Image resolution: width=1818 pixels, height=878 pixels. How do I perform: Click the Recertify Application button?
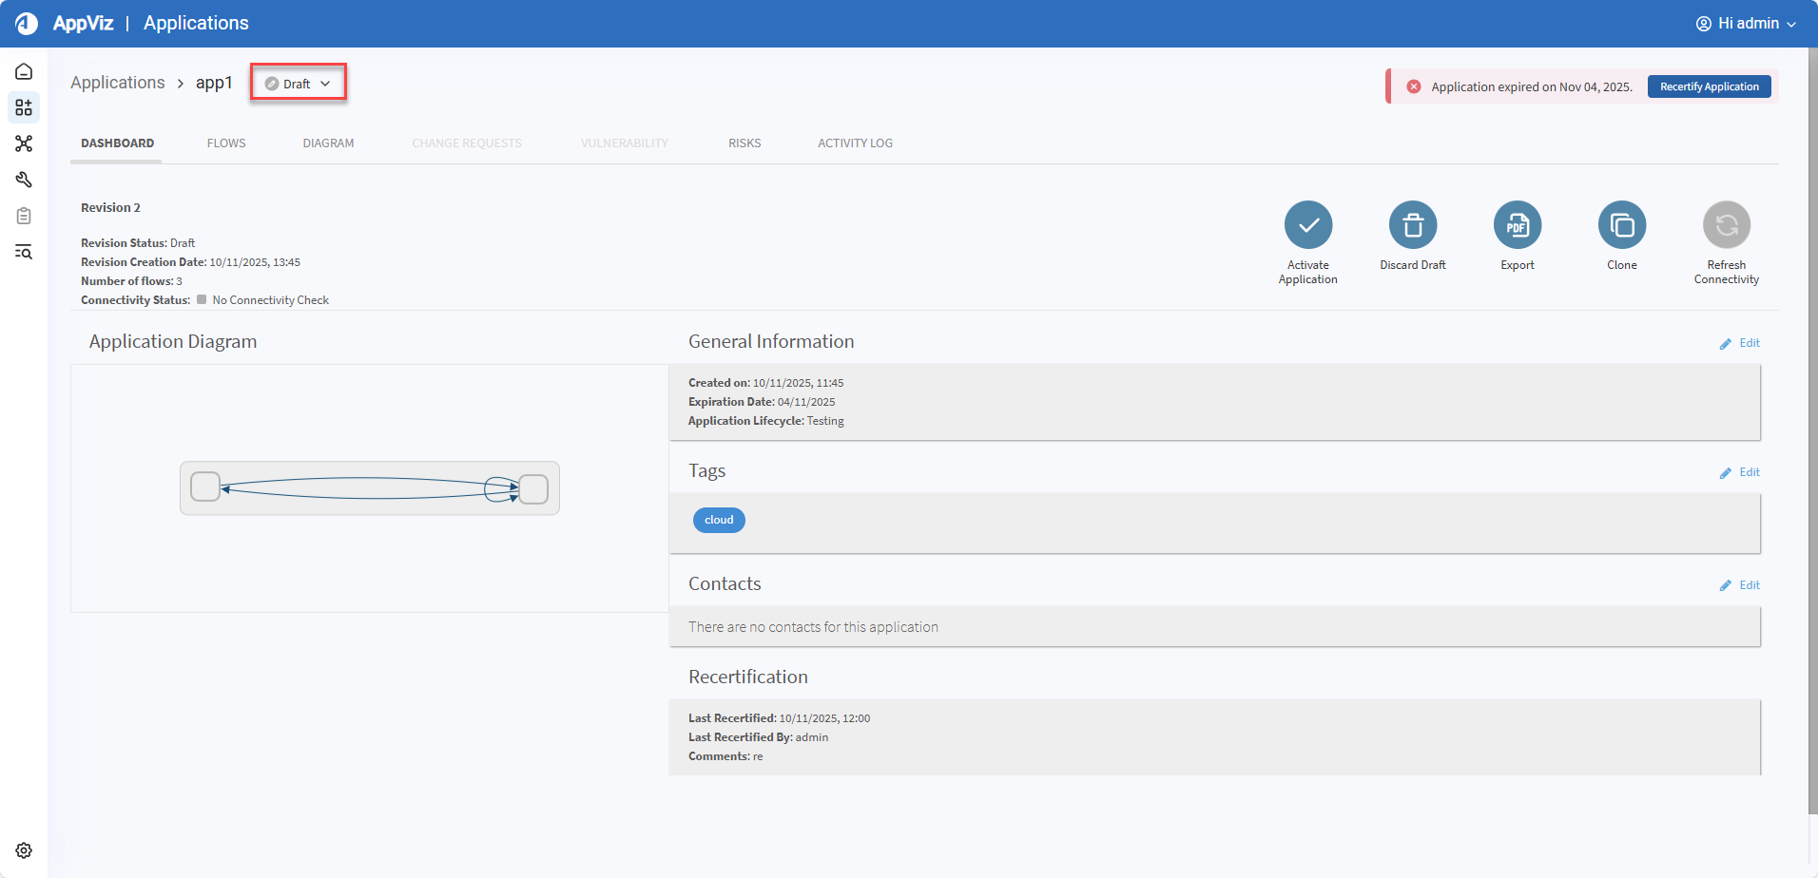pos(1709,86)
